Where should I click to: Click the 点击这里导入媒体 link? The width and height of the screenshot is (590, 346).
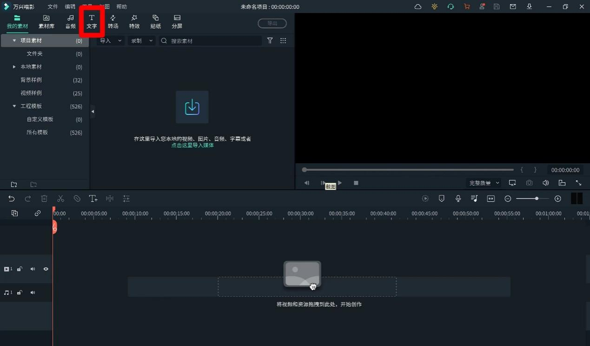pos(192,145)
